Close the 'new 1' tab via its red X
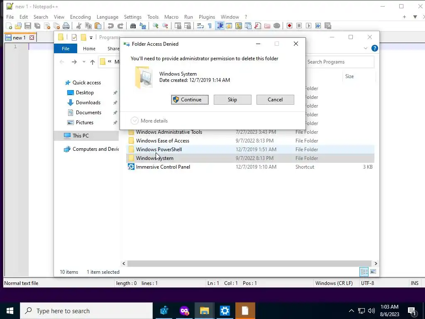425x319 pixels. (x=32, y=38)
